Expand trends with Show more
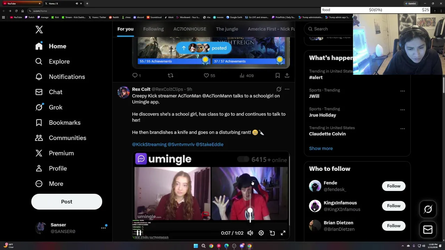 [321, 149]
